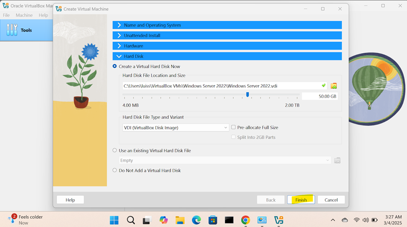
Task: Click the Windows Start button in the taskbar
Action: pos(114,220)
